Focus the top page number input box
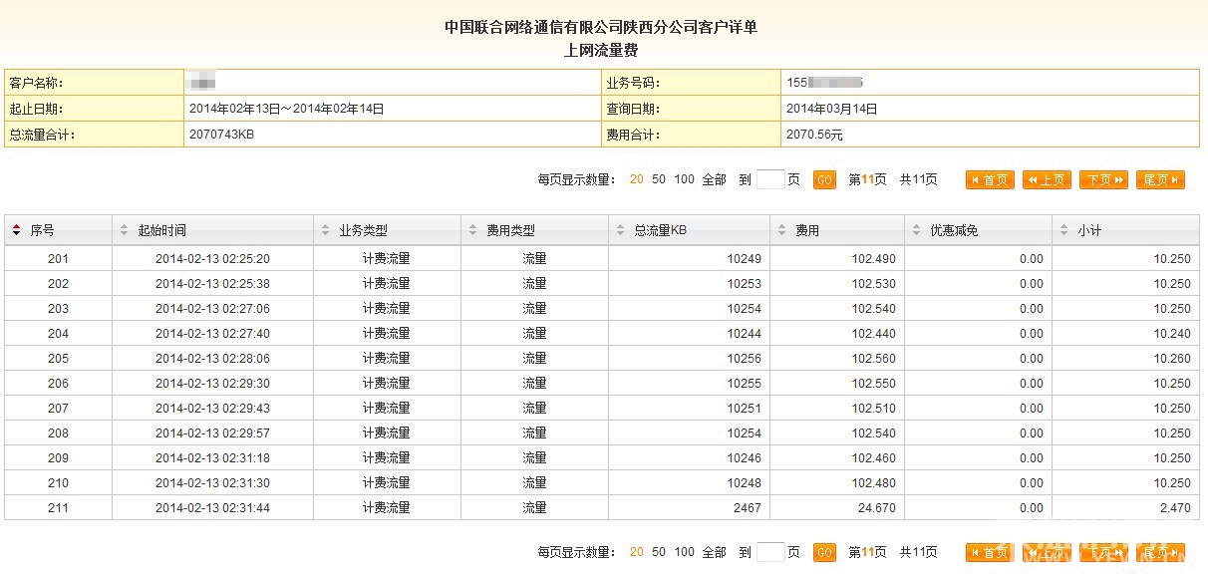 [770, 180]
